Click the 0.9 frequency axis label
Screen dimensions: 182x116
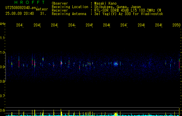(x=2, y=67)
